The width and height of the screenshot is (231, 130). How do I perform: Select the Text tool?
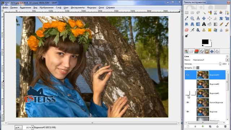(204, 24)
